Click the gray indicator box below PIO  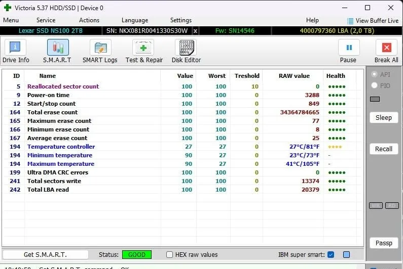pyautogui.click(x=375, y=99)
